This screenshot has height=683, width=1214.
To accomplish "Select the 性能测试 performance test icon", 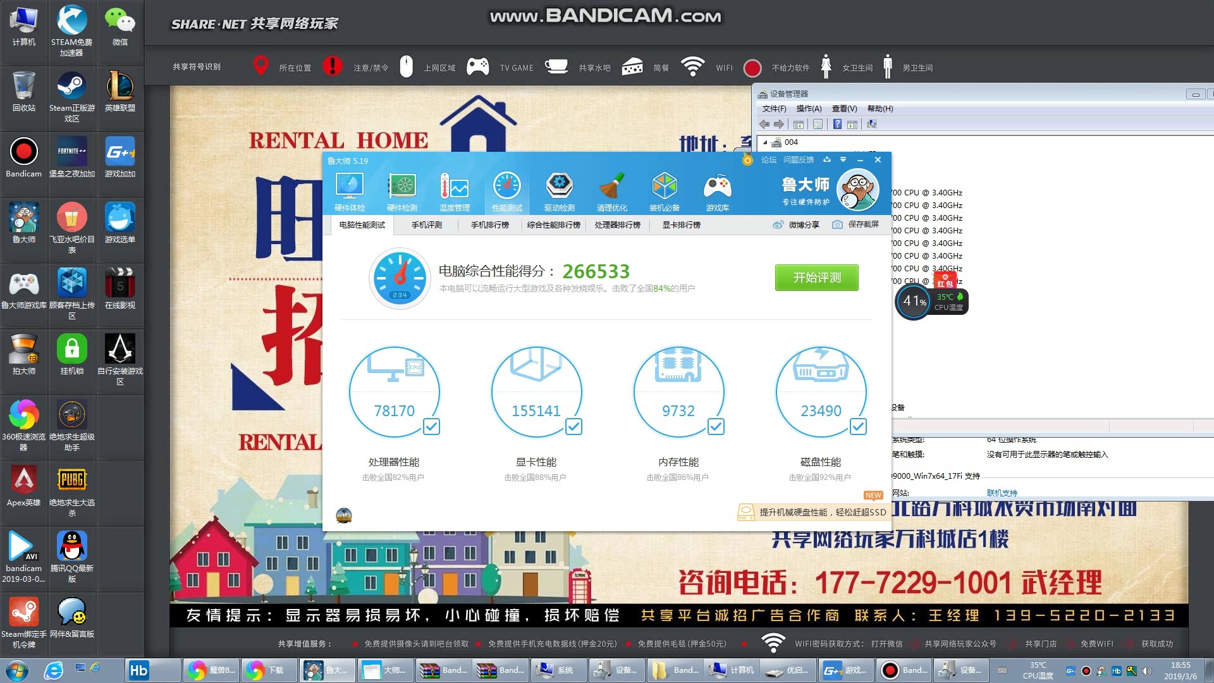I will click(507, 192).
